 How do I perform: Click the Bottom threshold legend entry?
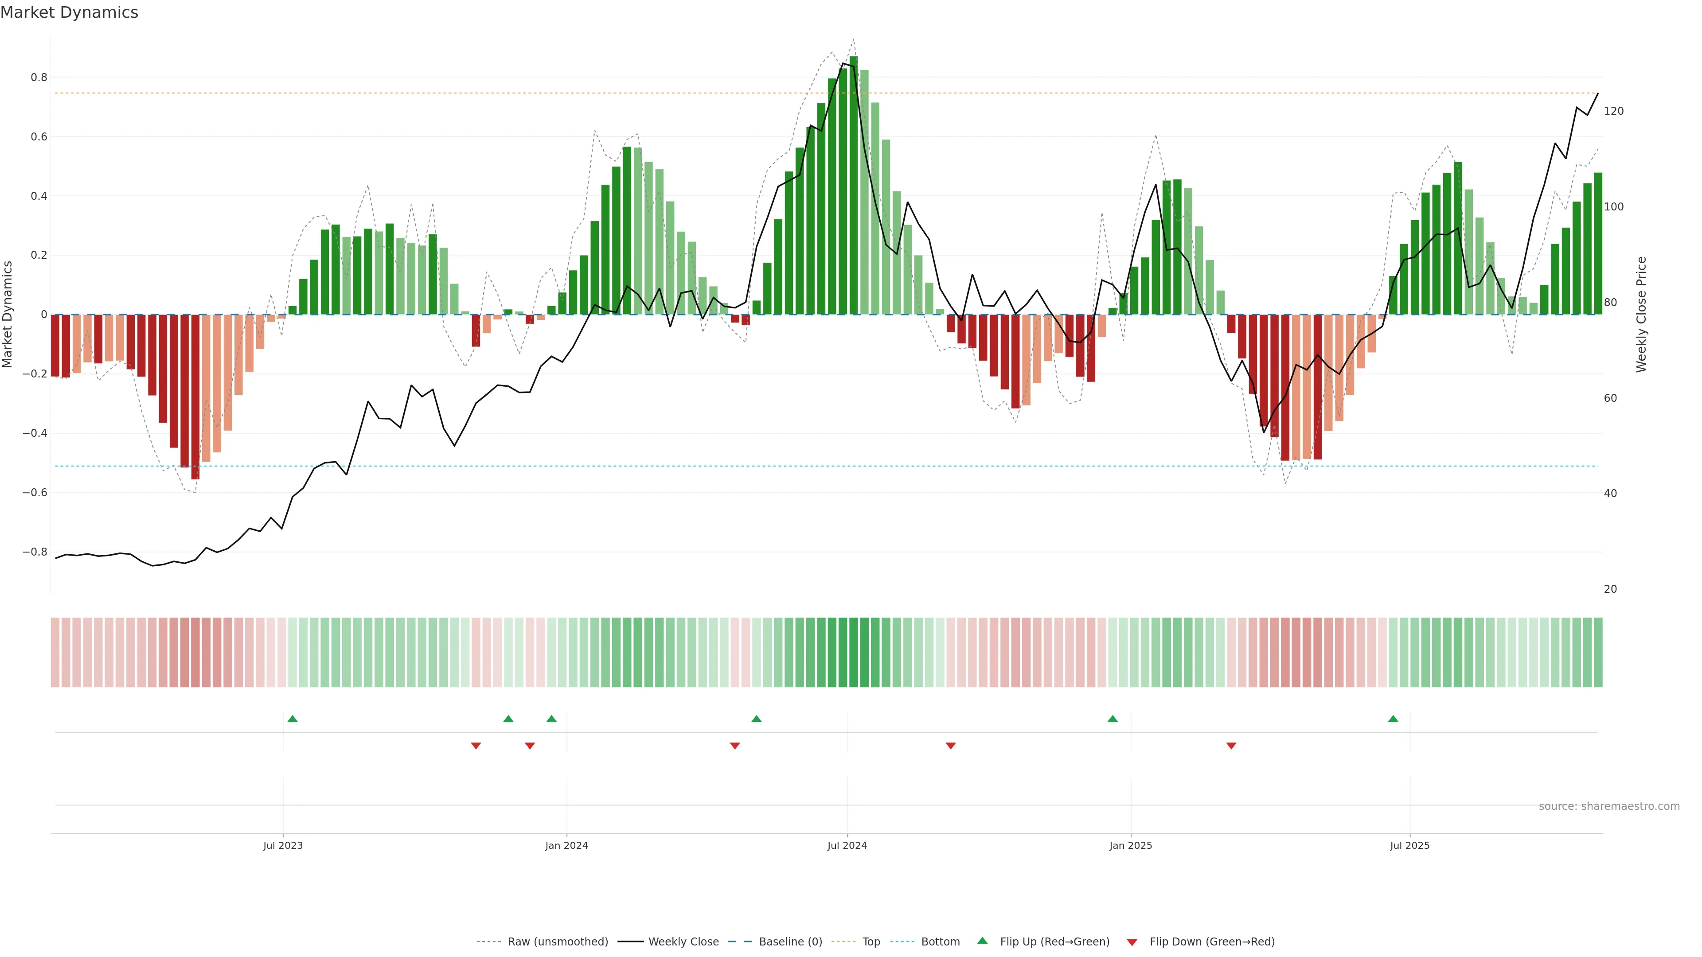coord(940,942)
